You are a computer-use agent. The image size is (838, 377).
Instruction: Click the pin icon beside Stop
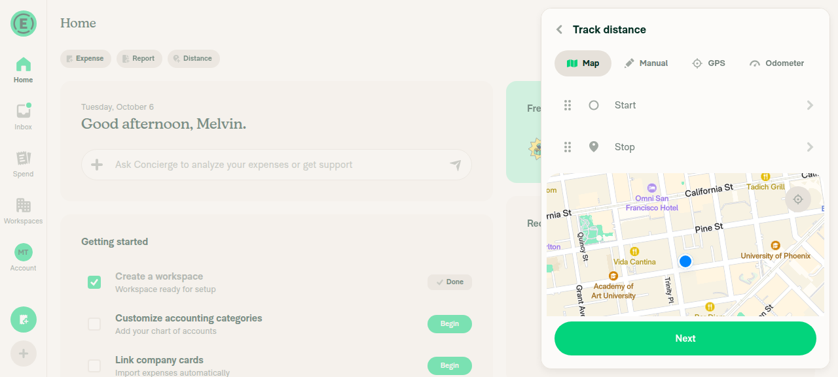[594, 147]
